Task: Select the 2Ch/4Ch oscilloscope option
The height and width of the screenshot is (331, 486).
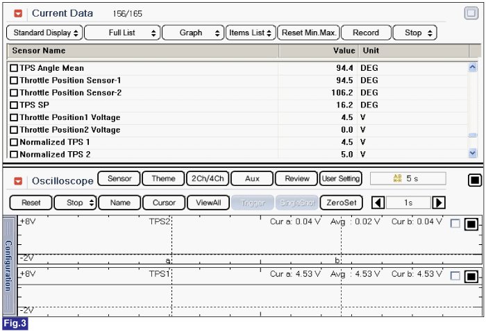Action: (207, 178)
